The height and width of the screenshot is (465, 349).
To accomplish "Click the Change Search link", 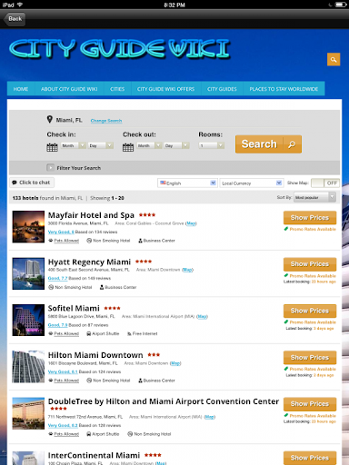I will 106,121.
